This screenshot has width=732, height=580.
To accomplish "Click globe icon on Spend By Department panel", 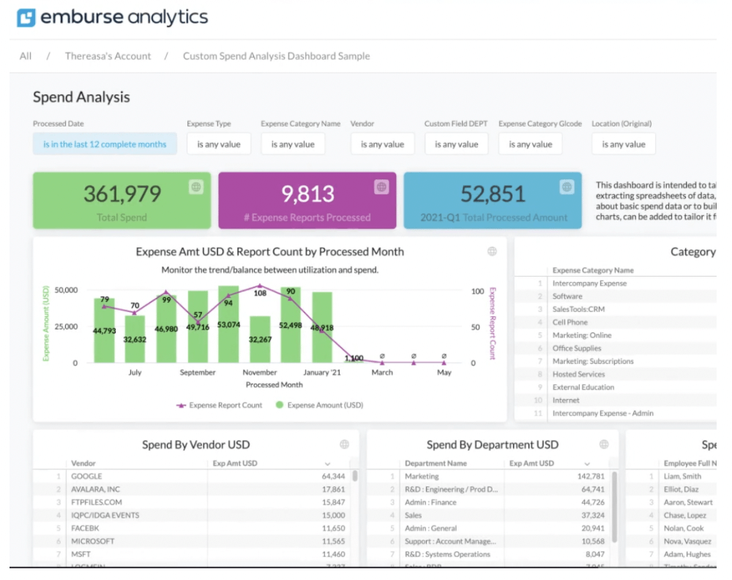I will click(604, 445).
